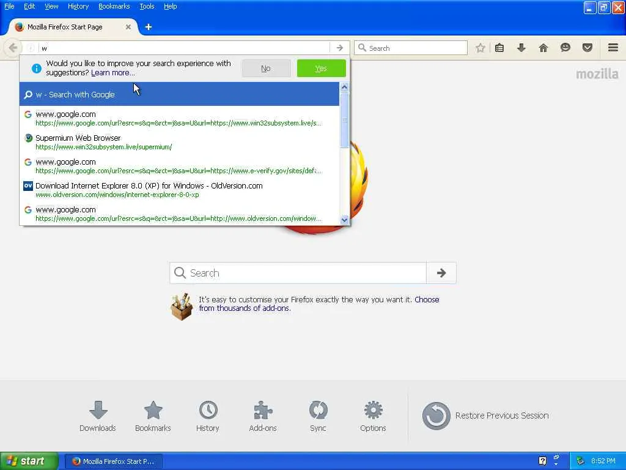
Task: Open the Sync shortcut
Action: pos(318,416)
